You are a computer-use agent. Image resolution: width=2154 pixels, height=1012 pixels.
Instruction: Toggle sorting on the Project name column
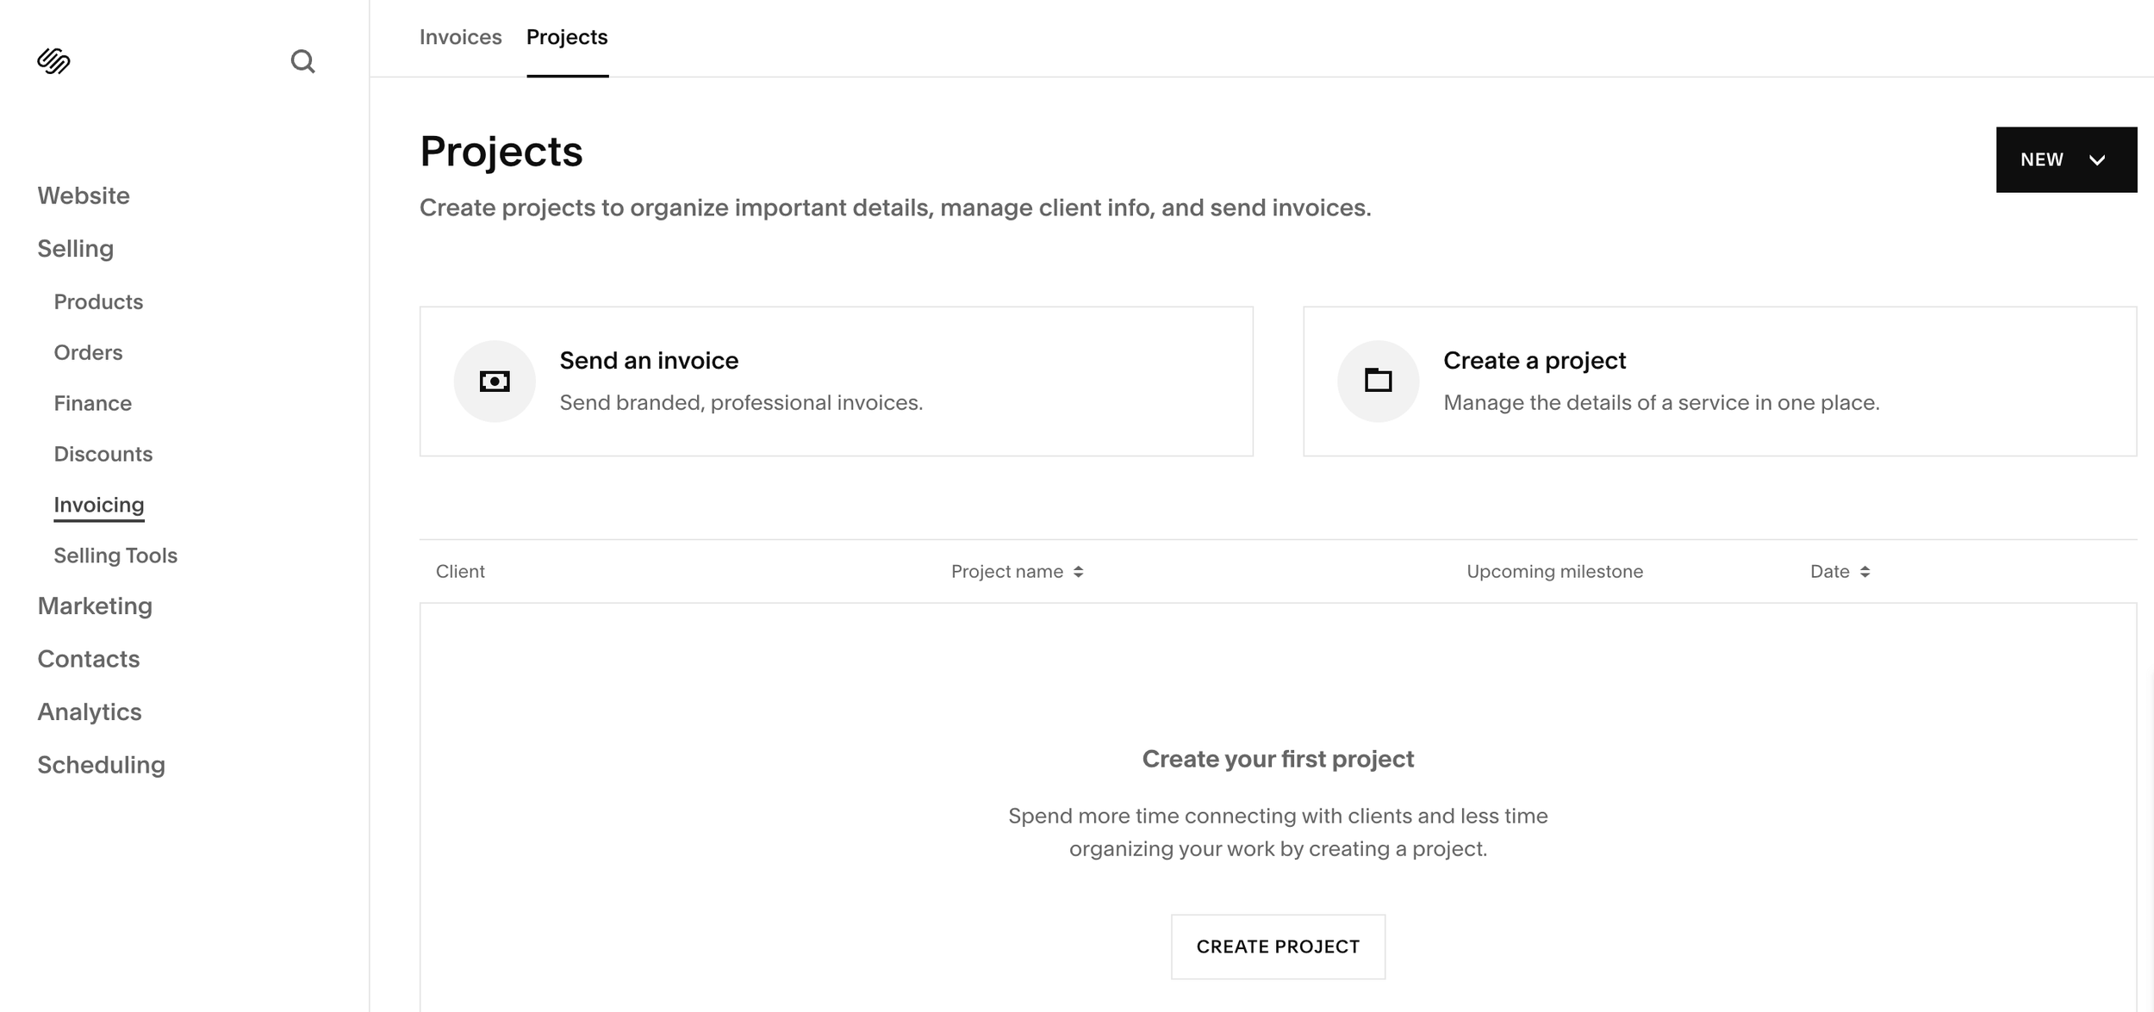(1078, 570)
